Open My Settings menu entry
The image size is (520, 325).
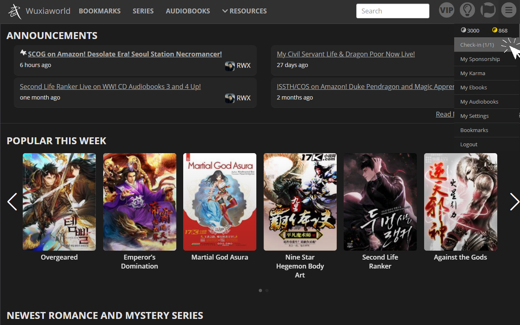tap(487, 116)
